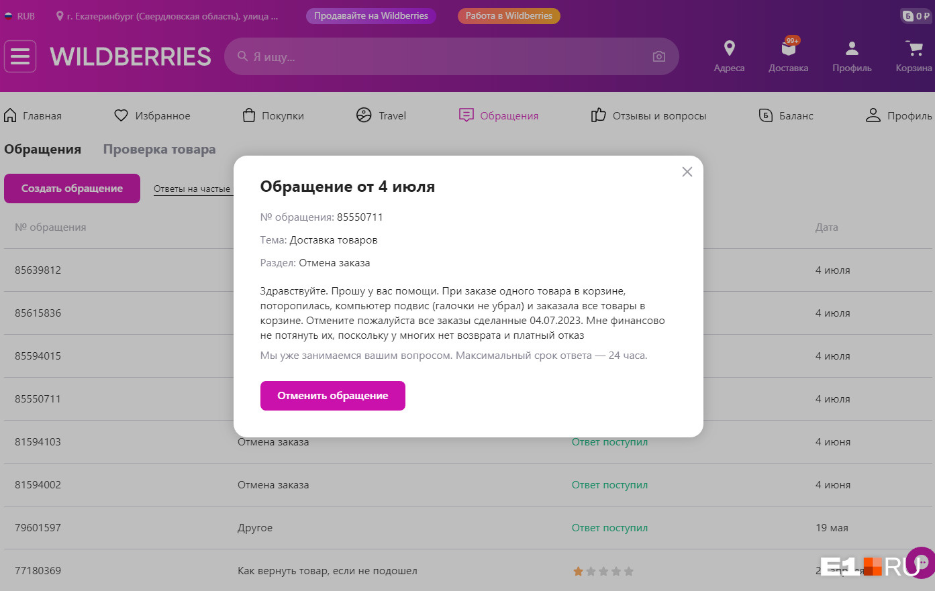Screen dimensions: 935x591
Task: Switch to the Проверка товара tab
Action: [x=159, y=150]
